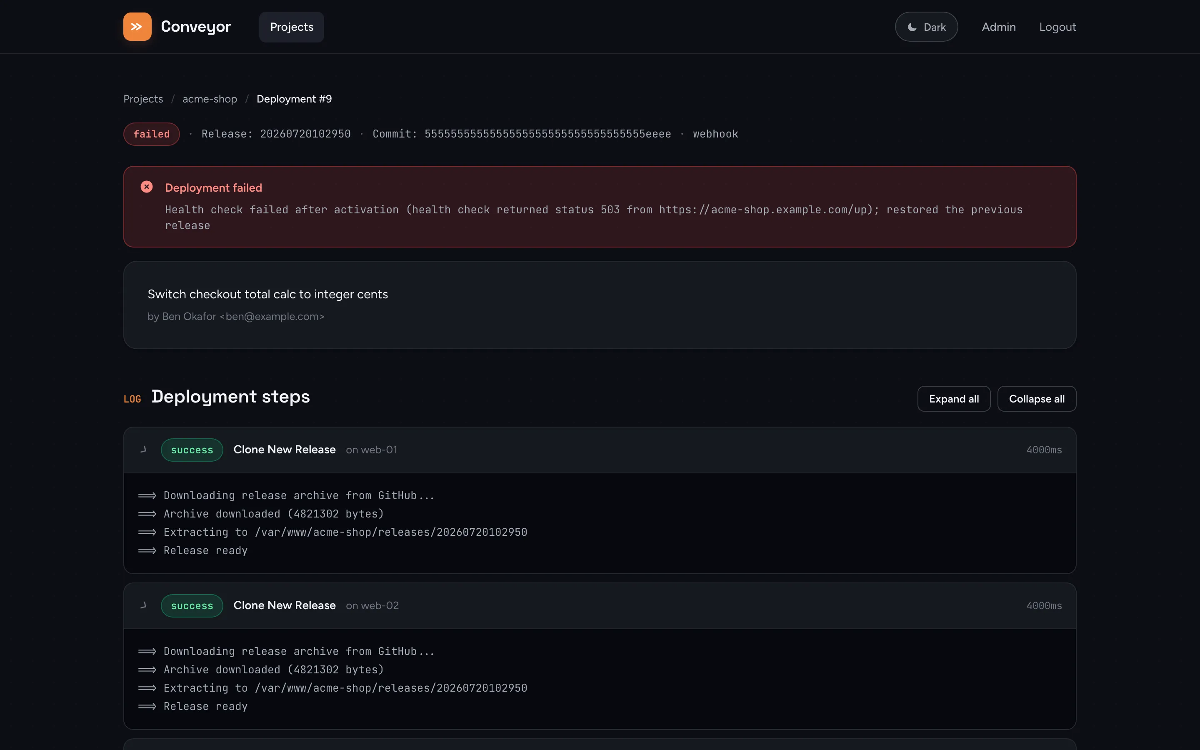Click the health check failure message
The width and height of the screenshot is (1200, 750).
[x=594, y=217]
